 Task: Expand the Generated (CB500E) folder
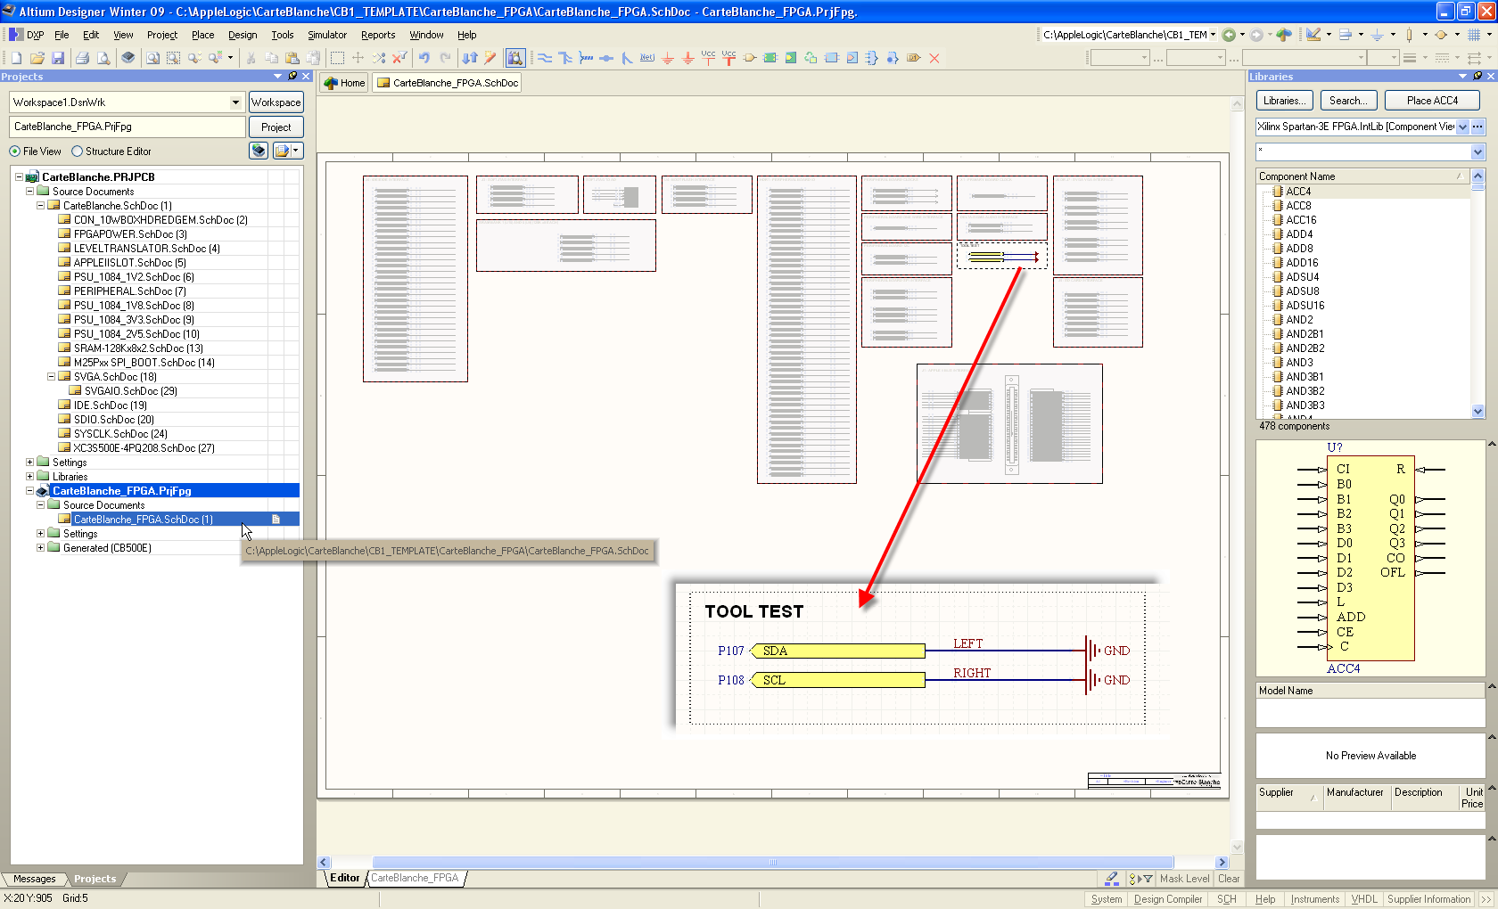coord(40,548)
